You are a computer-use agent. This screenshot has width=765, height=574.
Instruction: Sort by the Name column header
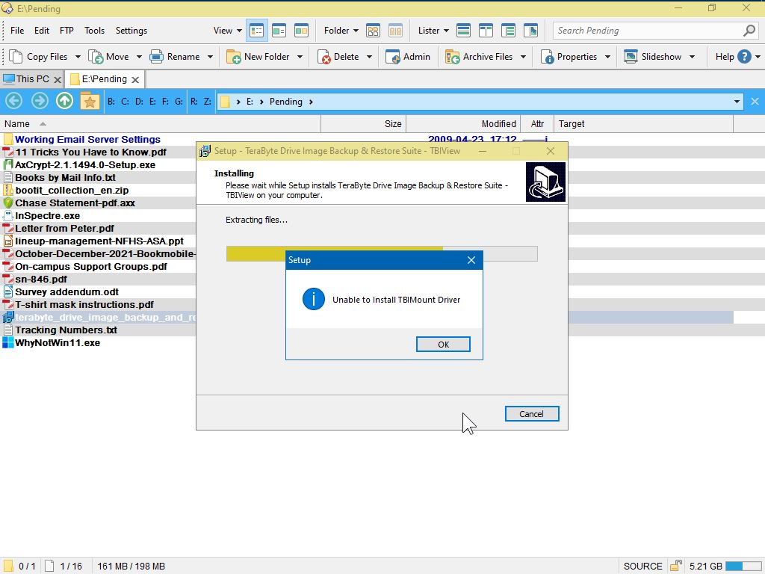(x=161, y=124)
